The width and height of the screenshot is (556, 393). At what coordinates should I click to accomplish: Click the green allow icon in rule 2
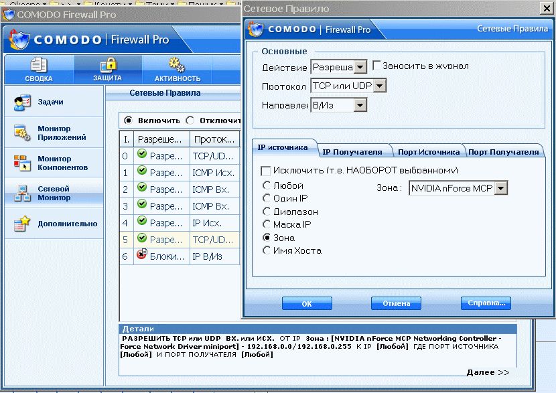pyautogui.click(x=142, y=187)
